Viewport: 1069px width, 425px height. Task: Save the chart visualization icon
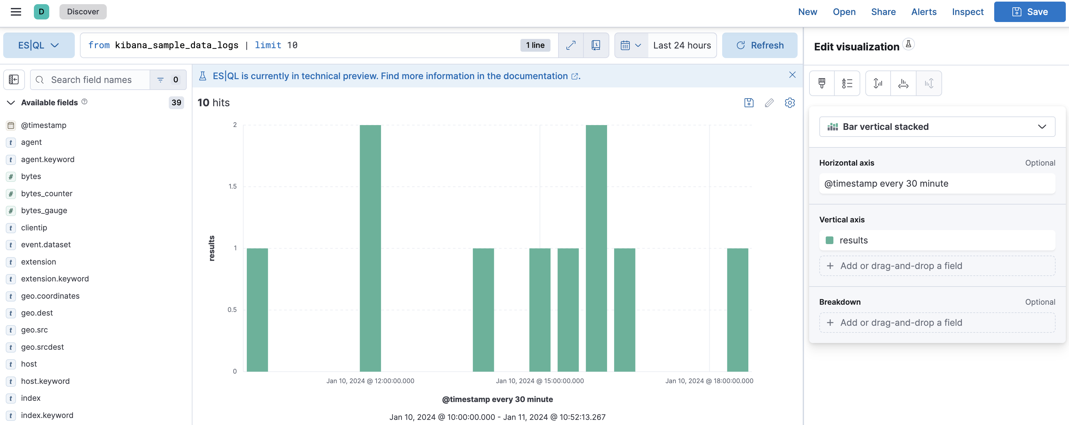[749, 102]
